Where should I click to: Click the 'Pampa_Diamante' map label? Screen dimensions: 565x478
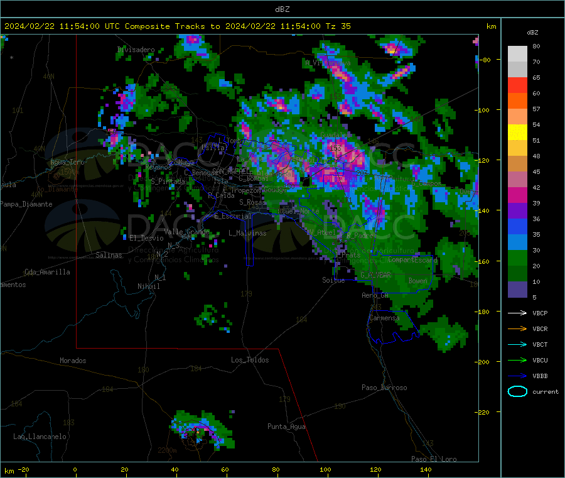click(26, 204)
